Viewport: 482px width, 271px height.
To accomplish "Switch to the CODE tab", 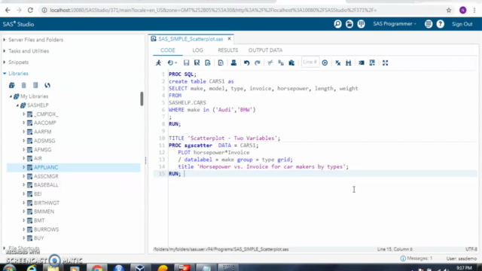I will pyautogui.click(x=168, y=50).
